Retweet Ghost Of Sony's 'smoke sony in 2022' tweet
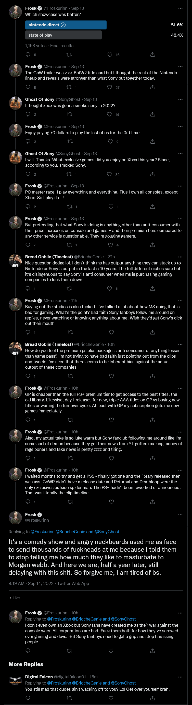 pos(70,114)
